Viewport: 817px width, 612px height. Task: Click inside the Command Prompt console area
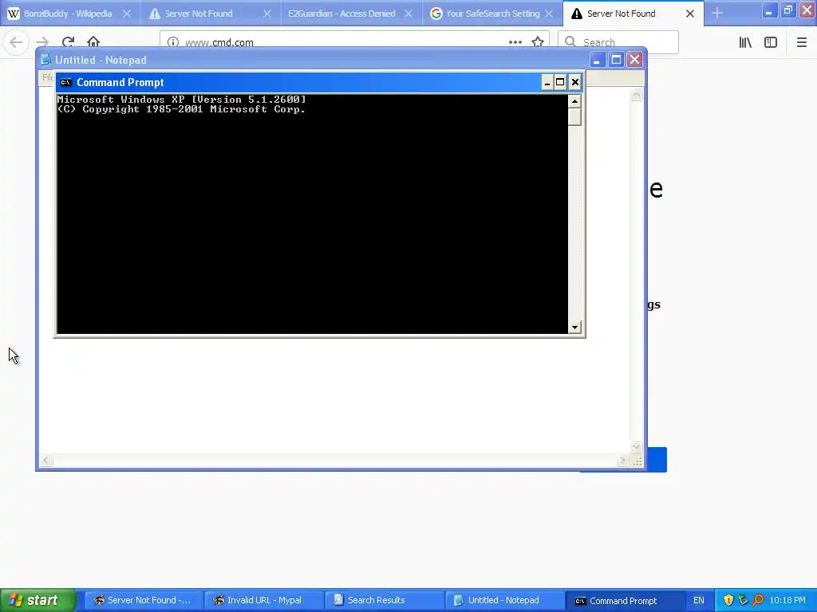coord(312,214)
